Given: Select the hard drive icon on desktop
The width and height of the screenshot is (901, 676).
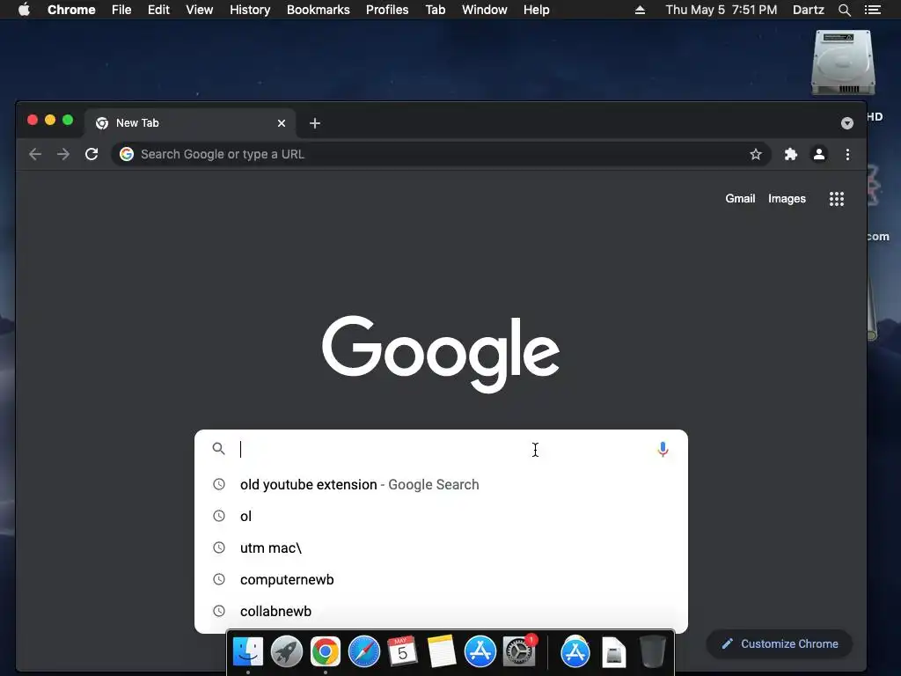Looking at the screenshot, I should point(843,62).
